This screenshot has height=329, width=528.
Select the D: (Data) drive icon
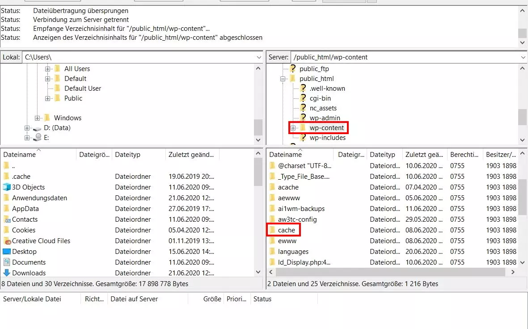point(37,128)
